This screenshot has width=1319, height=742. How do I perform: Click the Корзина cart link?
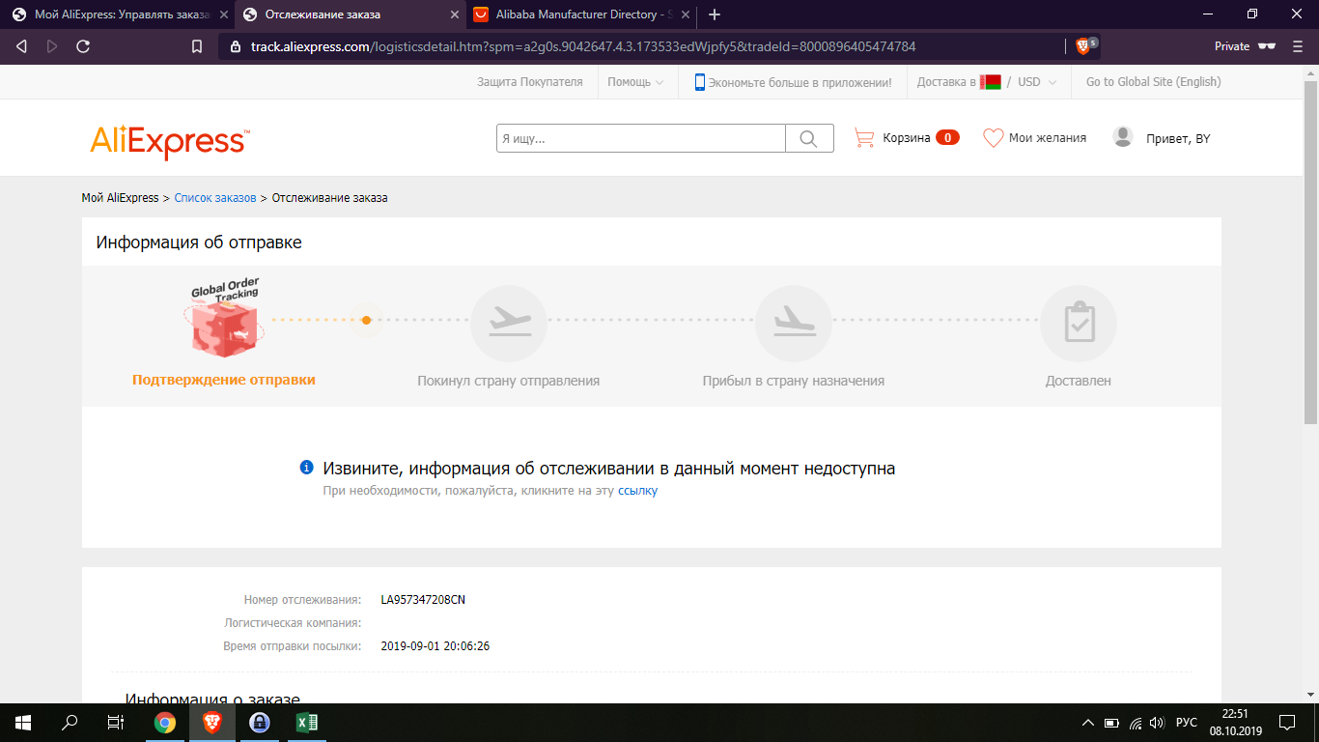tap(907, 138)
